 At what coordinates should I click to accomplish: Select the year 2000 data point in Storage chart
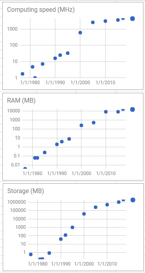click(x=84, y=214)
